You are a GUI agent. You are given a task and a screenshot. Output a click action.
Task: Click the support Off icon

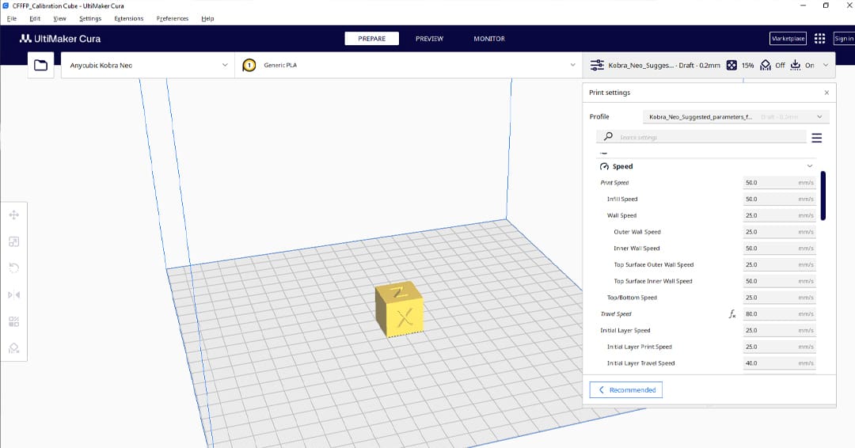pyautogui.click(x=766, y=66)
